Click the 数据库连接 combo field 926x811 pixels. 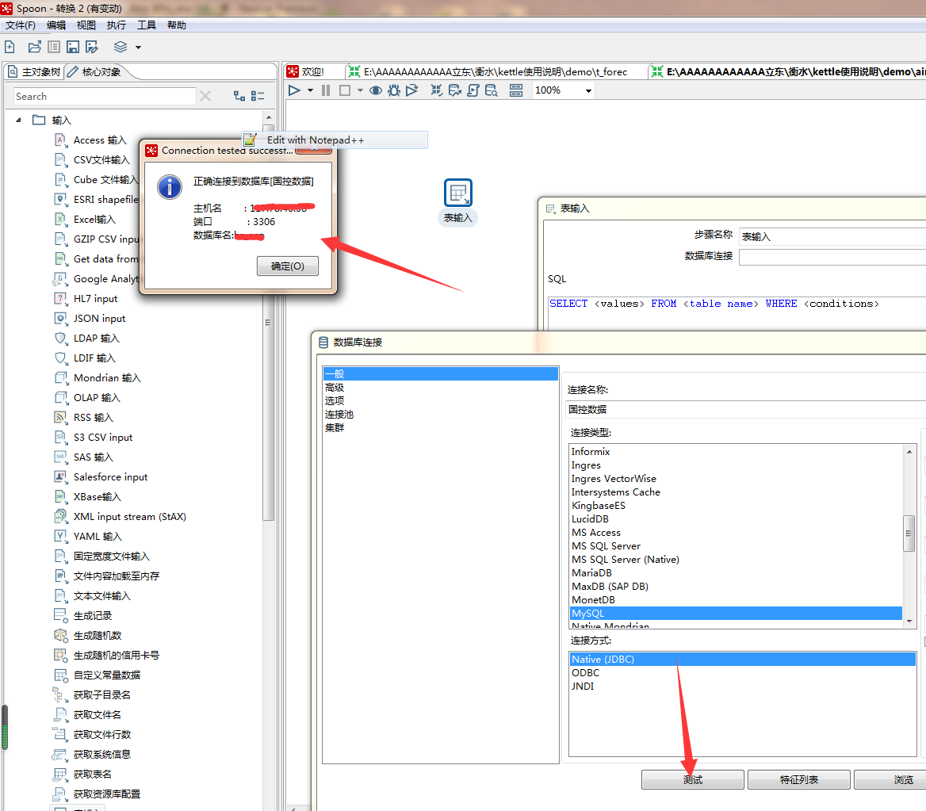(x=832, y=256)
